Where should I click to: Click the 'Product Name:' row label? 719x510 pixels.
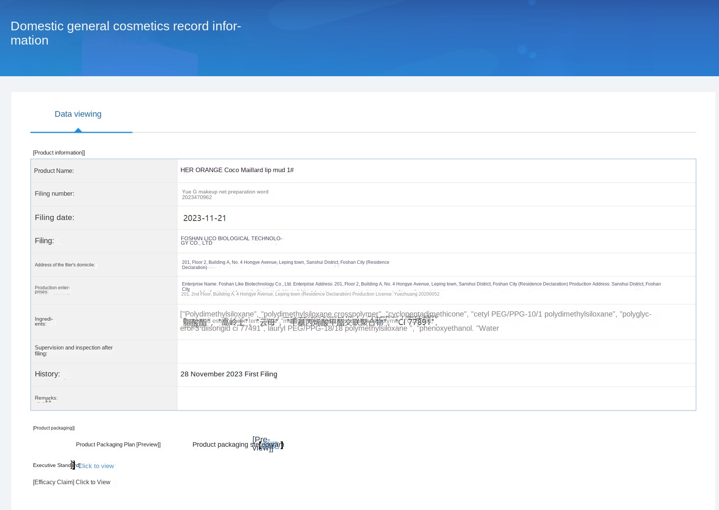click(54, 171)
